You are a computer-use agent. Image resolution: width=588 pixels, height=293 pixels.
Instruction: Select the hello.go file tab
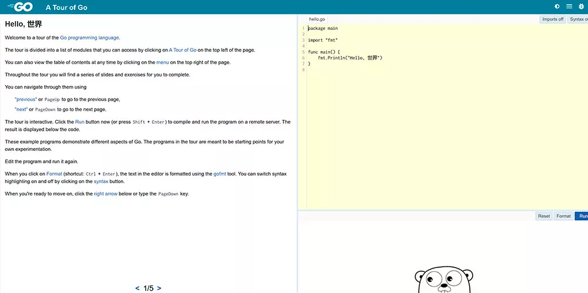(x=317, y=19)
